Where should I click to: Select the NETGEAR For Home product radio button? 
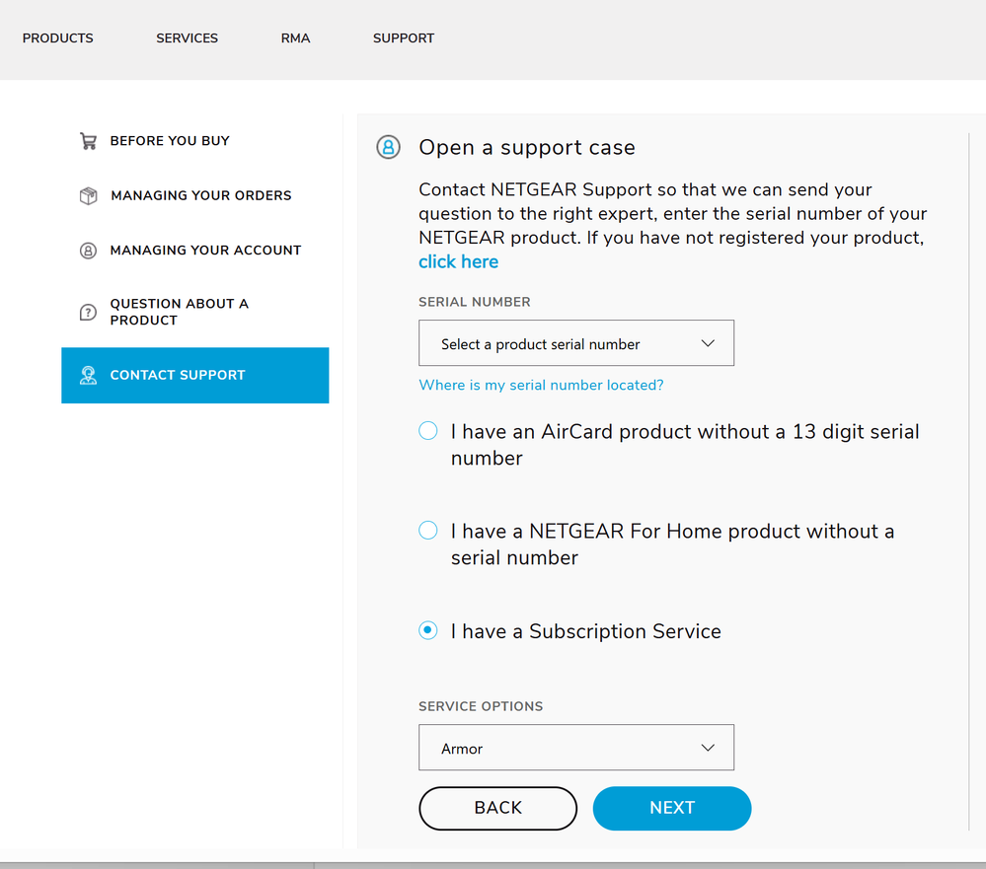pyautogui.click(x=428, y=531)
